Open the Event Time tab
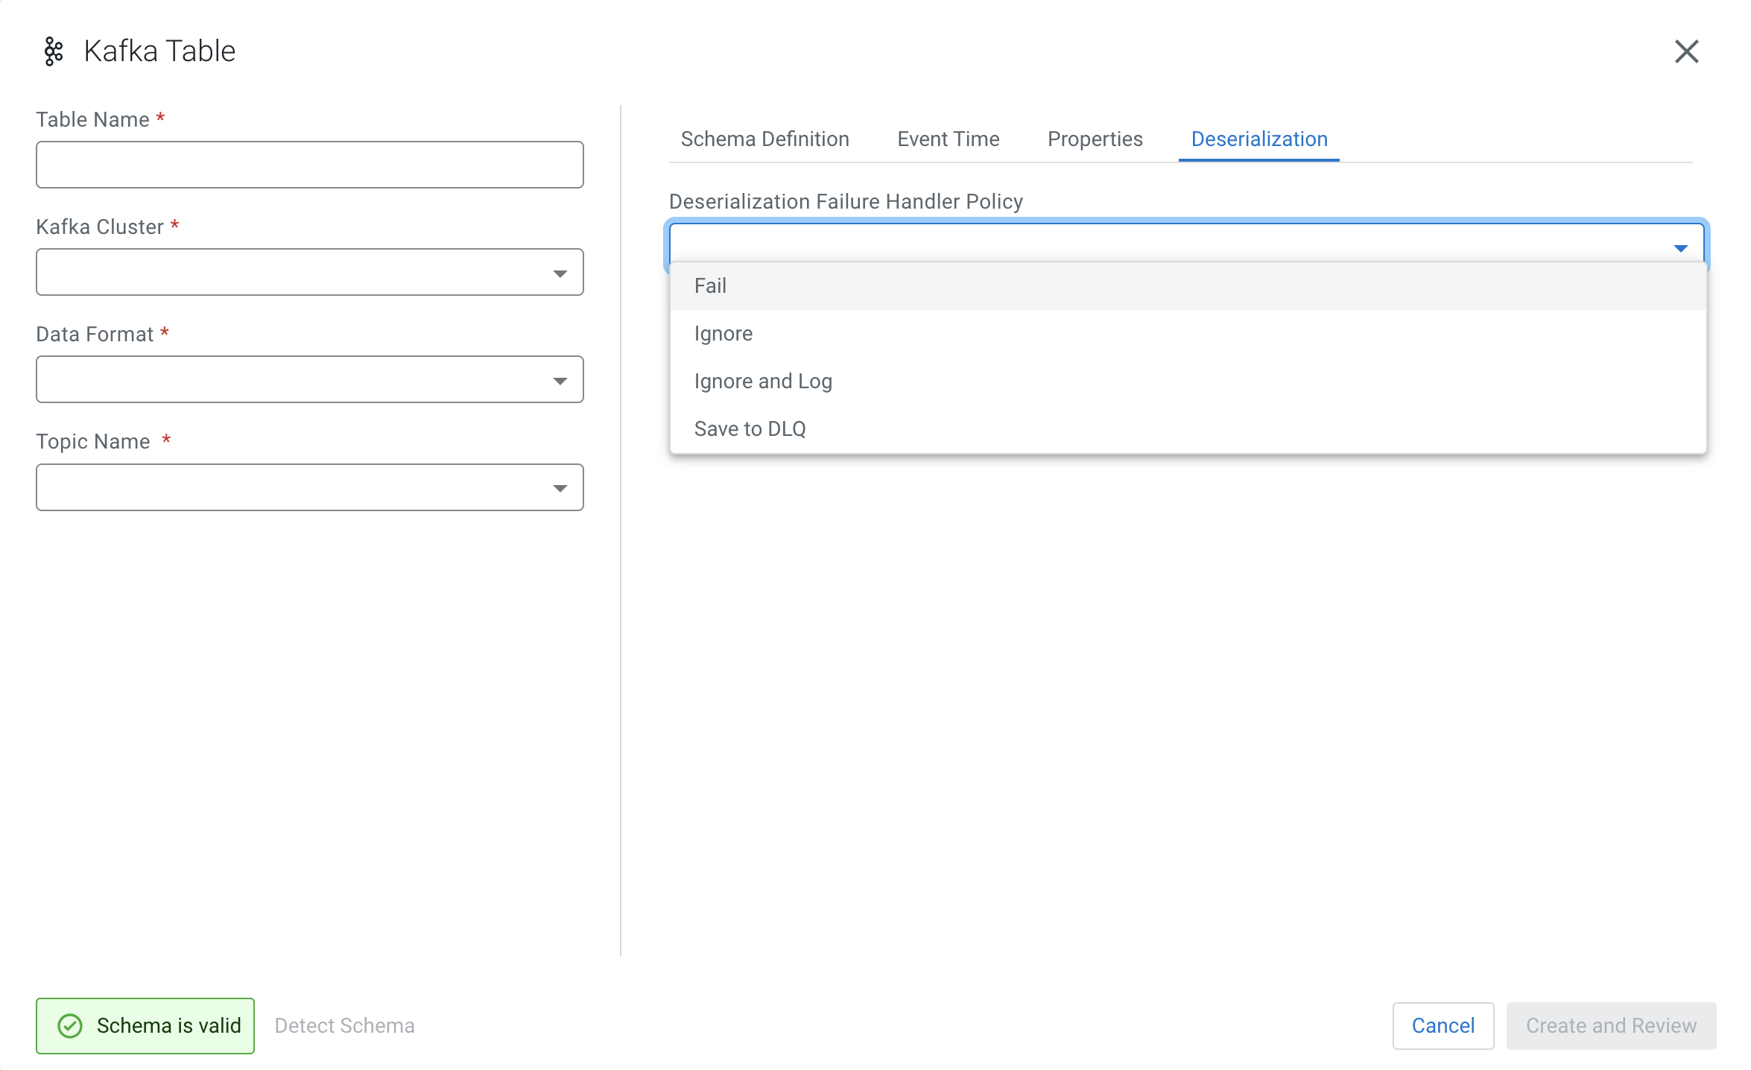 (948, 139)
